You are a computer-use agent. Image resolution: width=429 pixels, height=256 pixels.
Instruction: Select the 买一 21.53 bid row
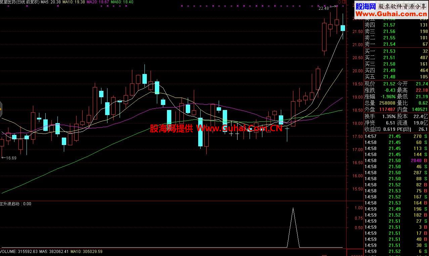pyautogui.click(x=396, y=51)
